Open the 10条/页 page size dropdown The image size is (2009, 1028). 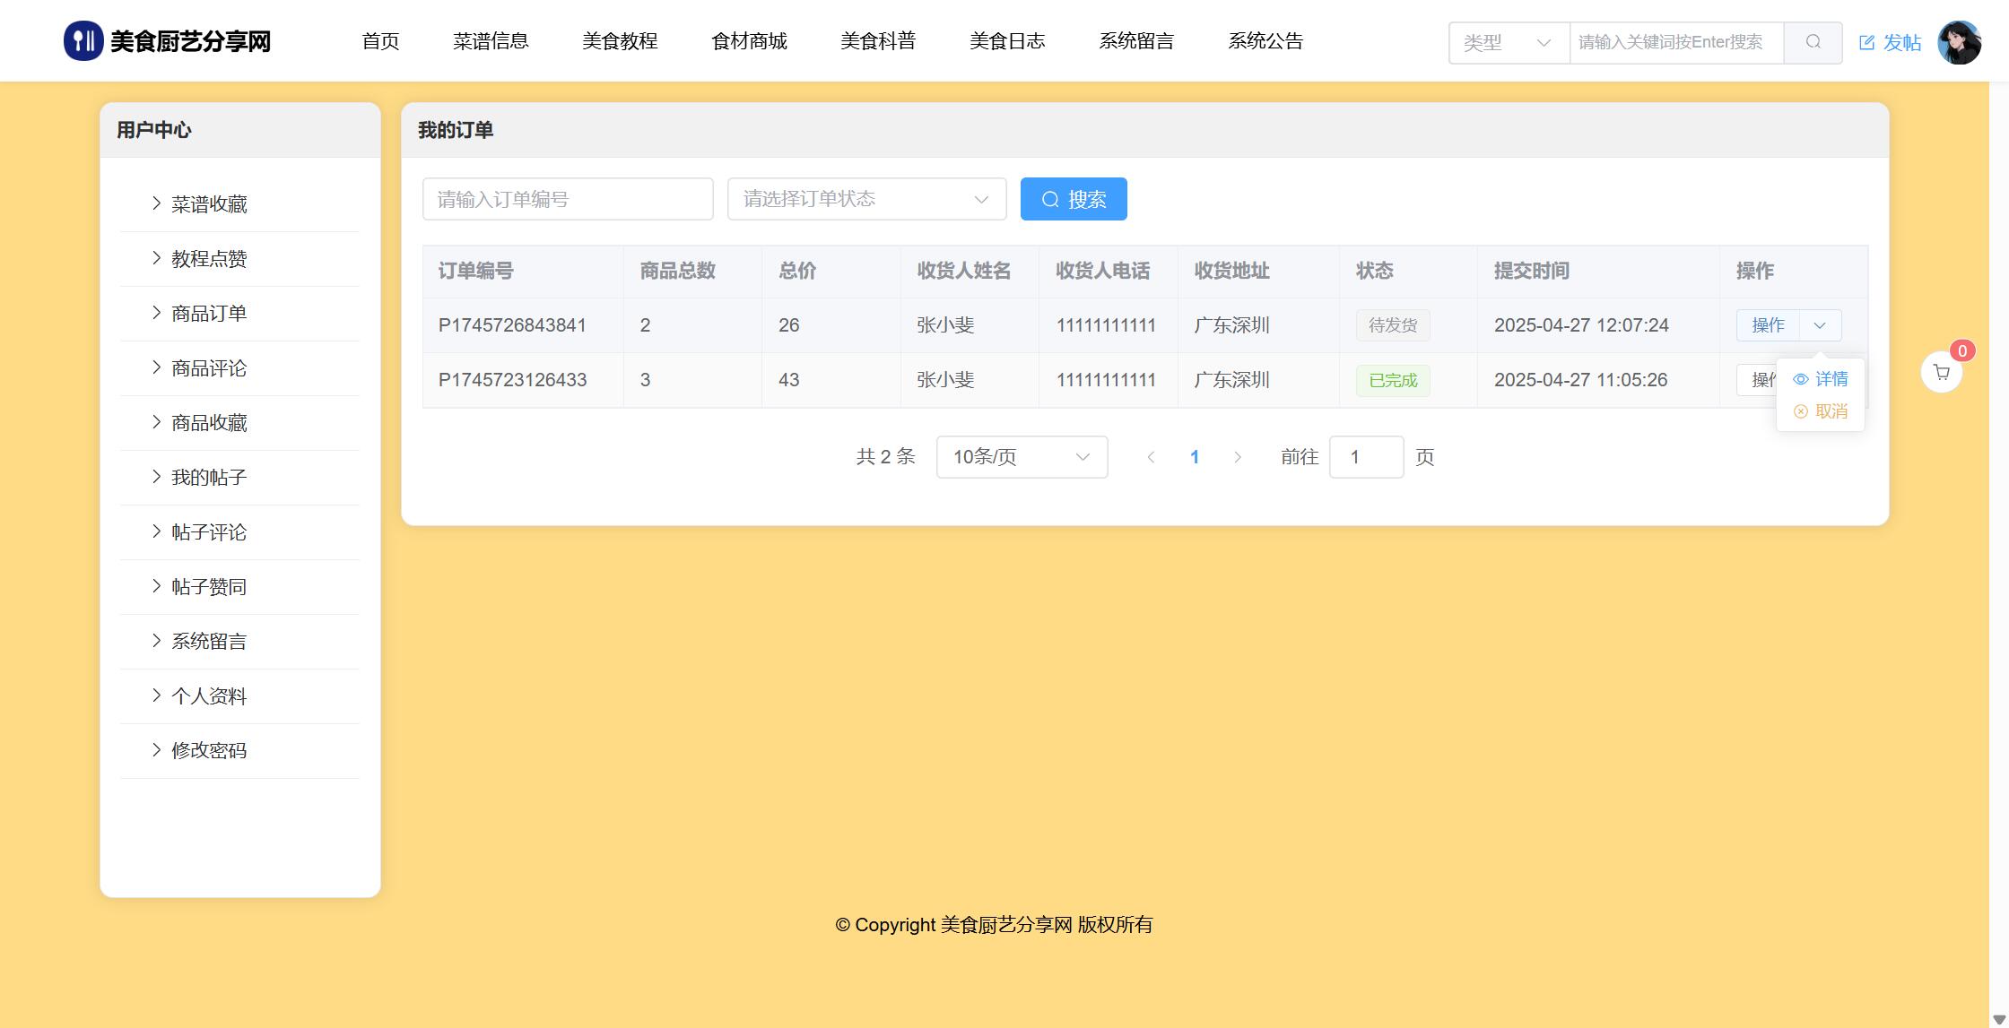[1022, 457]
